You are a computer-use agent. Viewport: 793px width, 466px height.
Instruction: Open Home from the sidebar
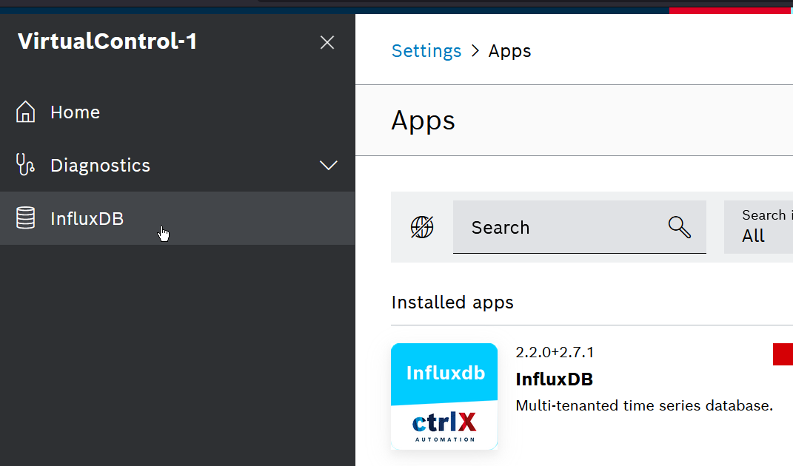tap(177, 112)
